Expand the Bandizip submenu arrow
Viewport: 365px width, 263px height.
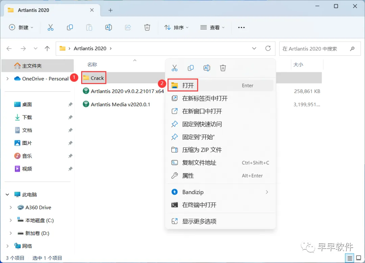267,192
